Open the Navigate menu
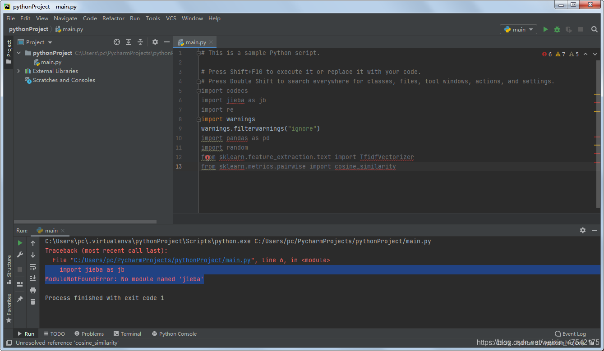The image size is (604, 351). 65,18
